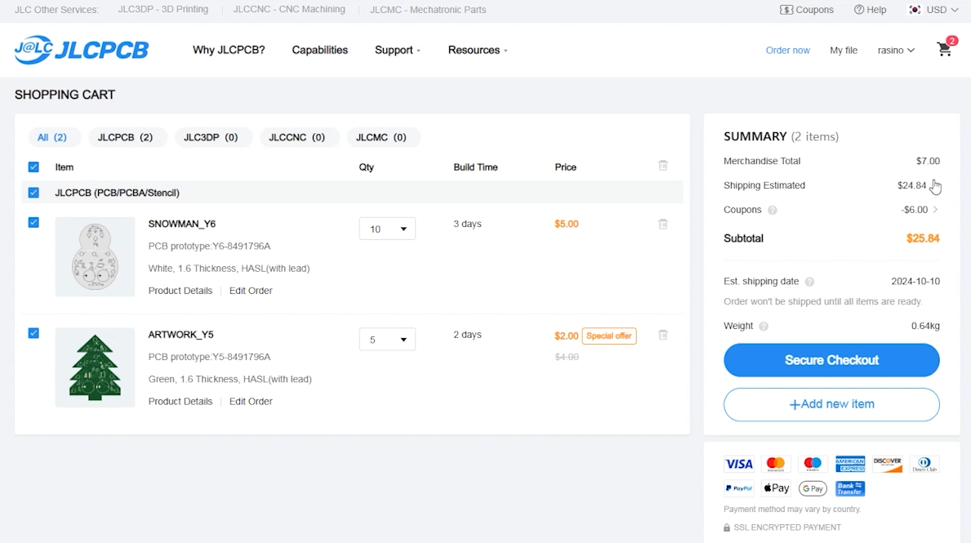Screen dimensions: 971x543
Task: Click Edit Order for SNOWMAN_Y6
Action: coord(251,291)
